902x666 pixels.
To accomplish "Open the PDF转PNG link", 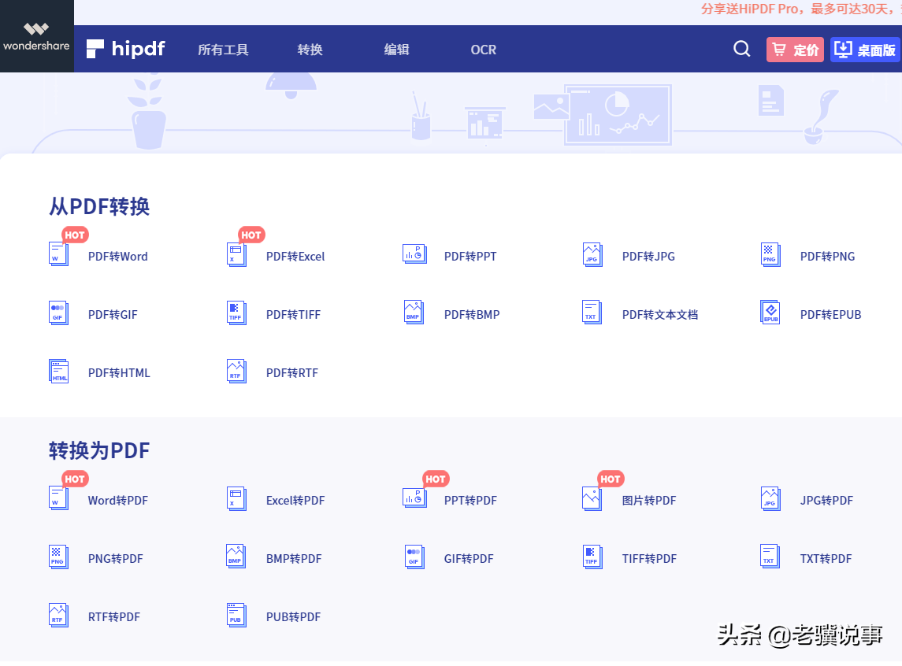I will (x=827, y=257).
